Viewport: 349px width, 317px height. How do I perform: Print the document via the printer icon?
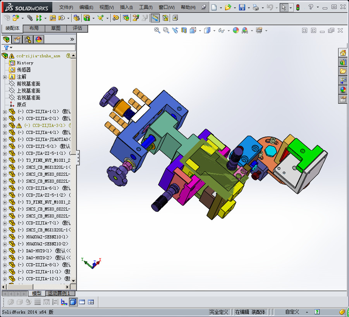click(x=256, y=8)
